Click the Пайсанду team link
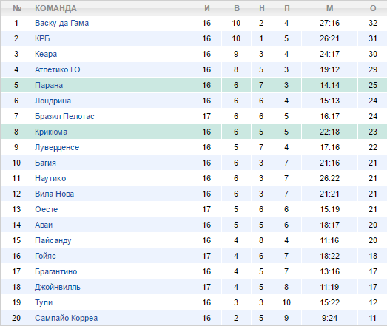This screenshot has width=387, height=326. click(53, 241)
